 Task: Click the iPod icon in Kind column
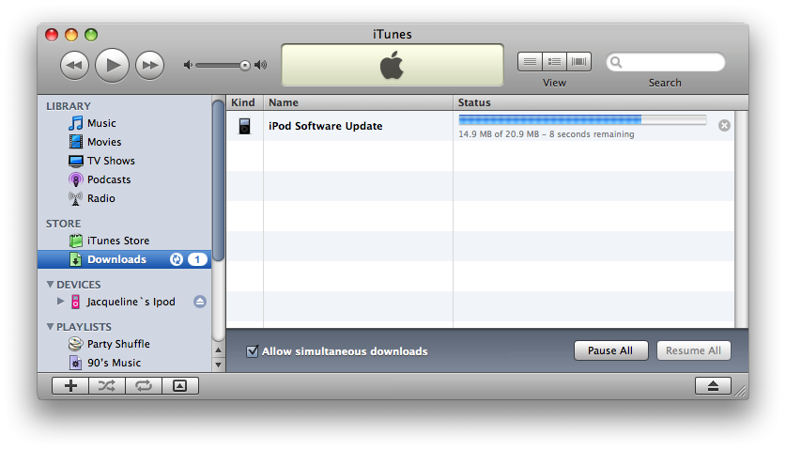point(244,126)
